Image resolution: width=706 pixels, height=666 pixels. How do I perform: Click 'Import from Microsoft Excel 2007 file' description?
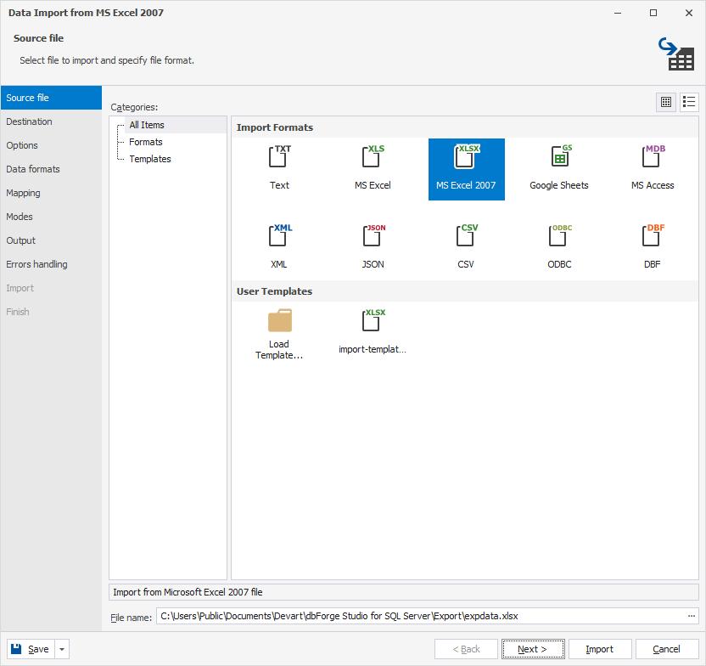tap(403, 592)
